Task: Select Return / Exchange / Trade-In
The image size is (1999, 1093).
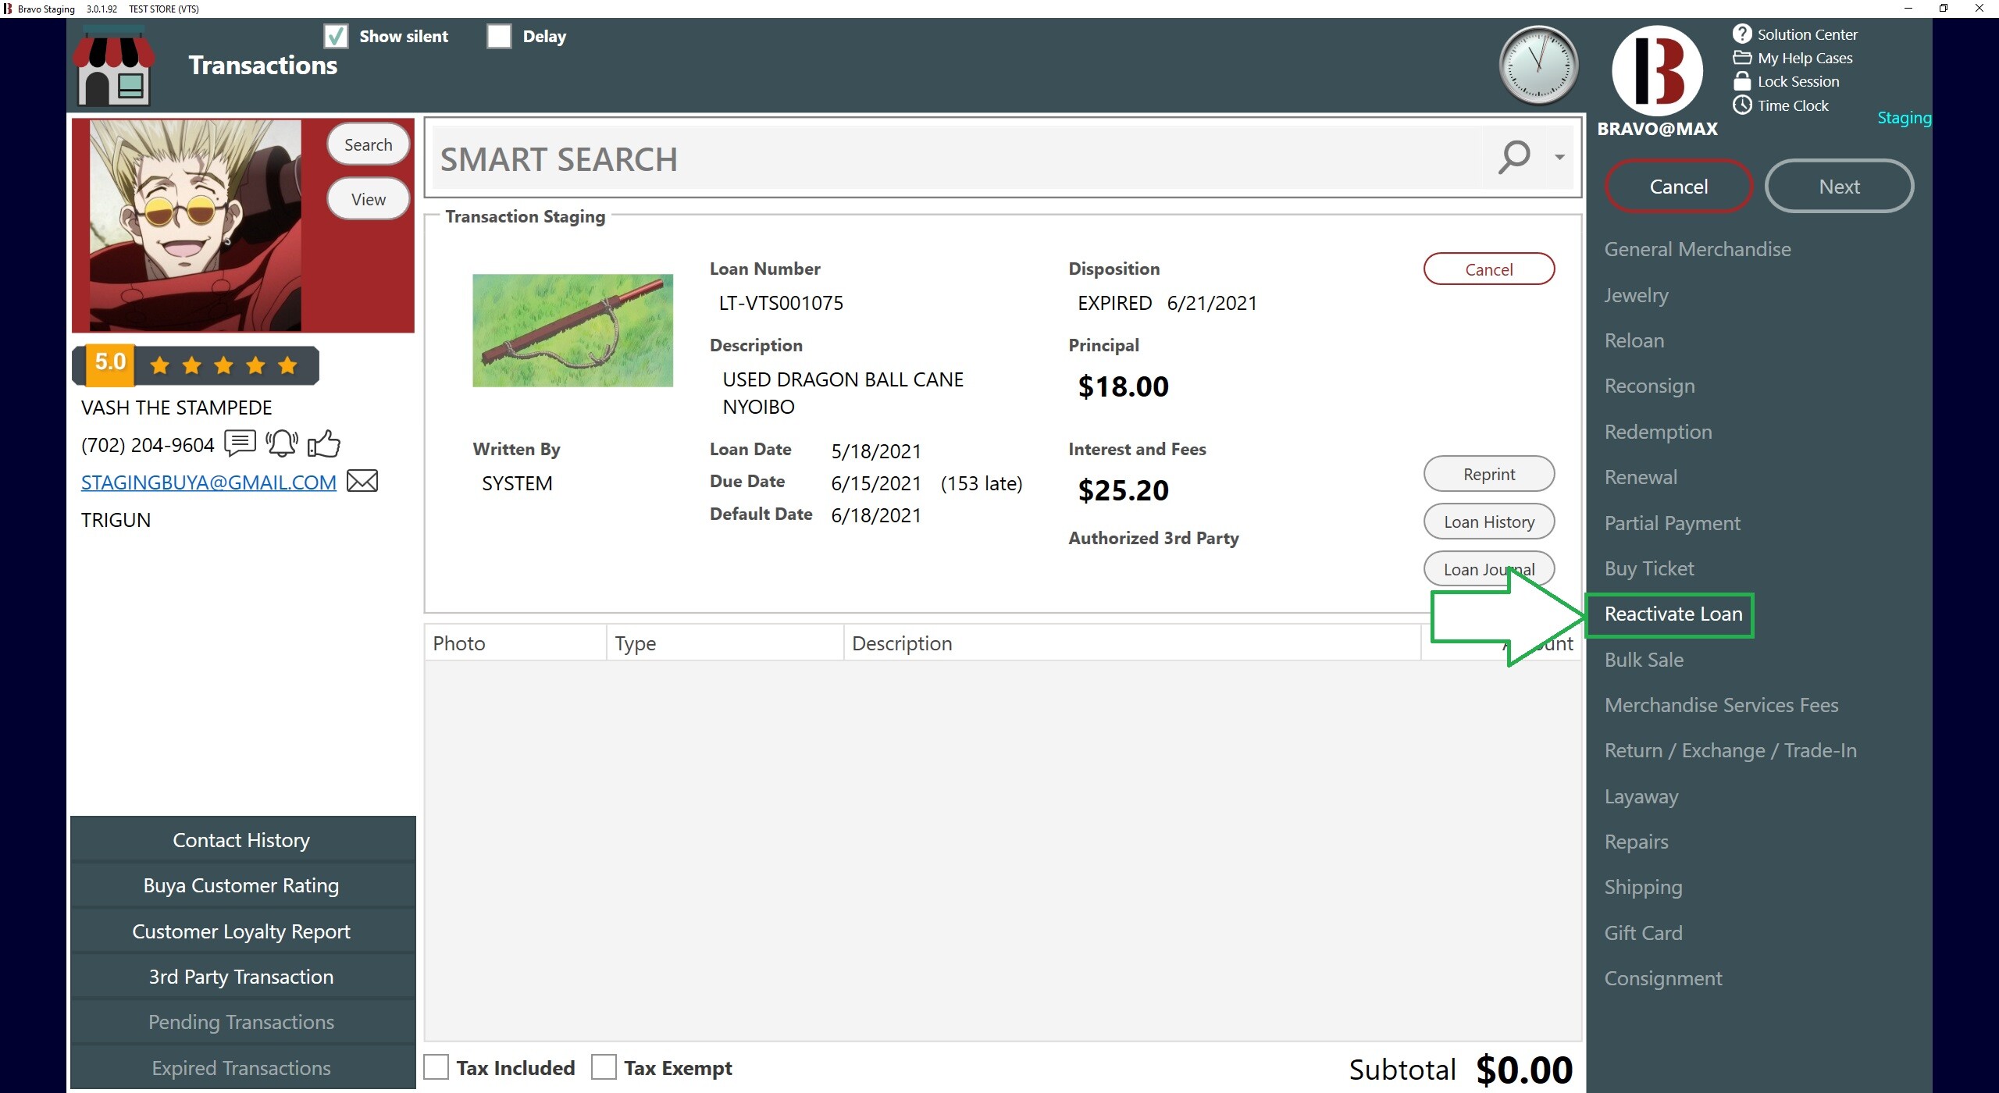Action: tap(1730, 750)
